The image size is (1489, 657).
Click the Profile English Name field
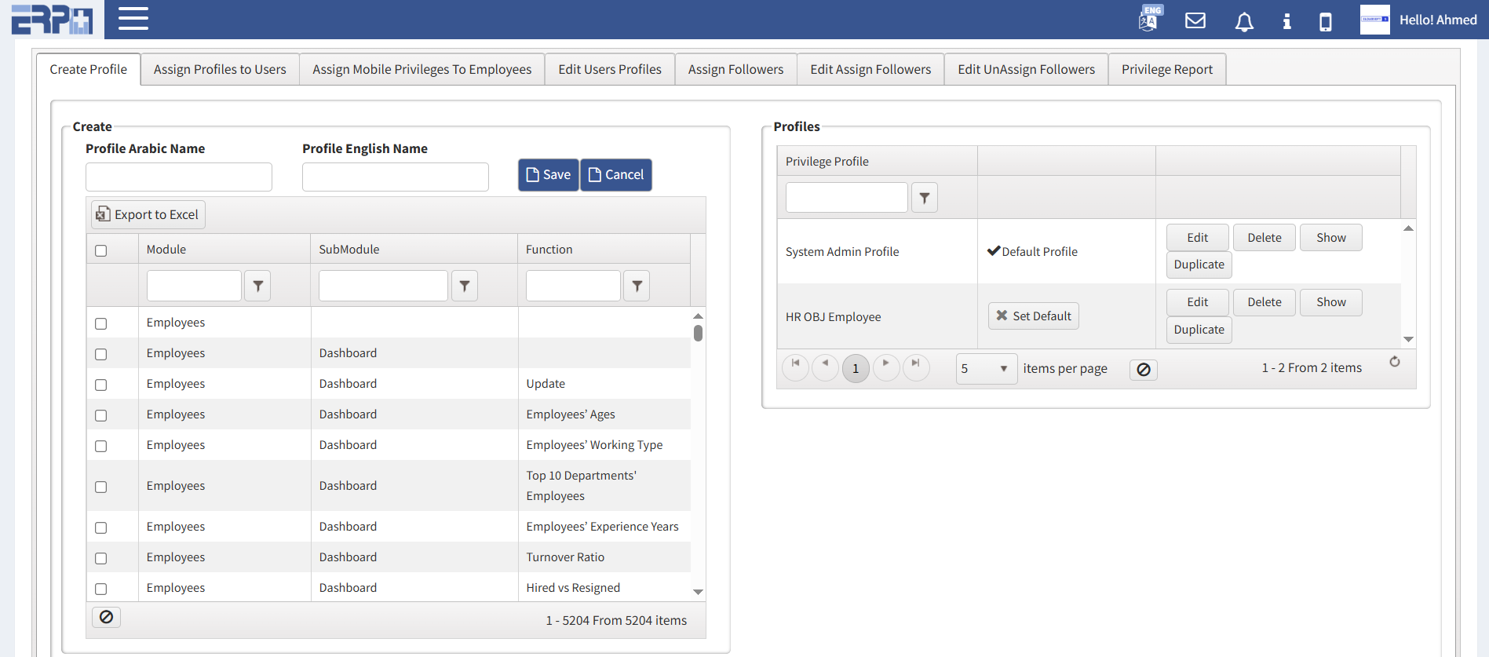(395, 177)
